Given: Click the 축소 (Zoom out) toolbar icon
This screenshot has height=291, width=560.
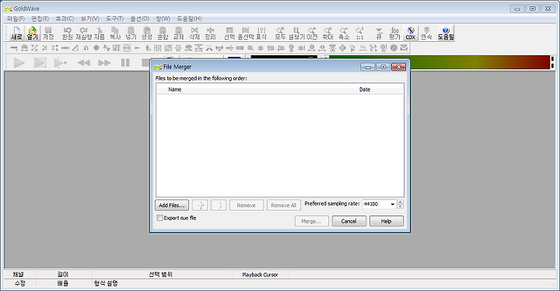Looking at the screenshot, I should pos(344,33).
